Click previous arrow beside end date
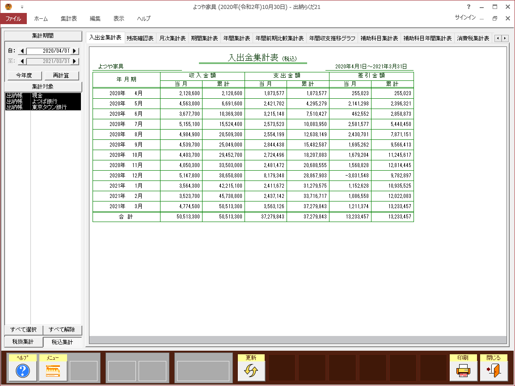 22,61
